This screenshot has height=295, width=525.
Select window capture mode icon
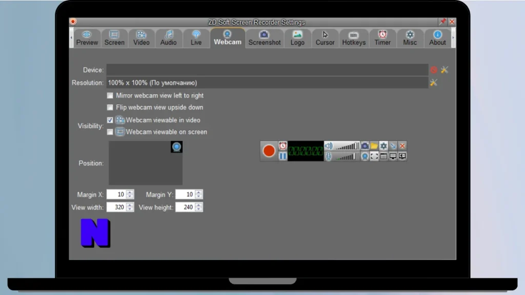pos(383,156)
